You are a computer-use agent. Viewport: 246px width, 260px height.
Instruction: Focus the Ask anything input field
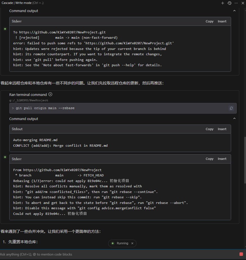pyautogui.click(x=119, y=254)
